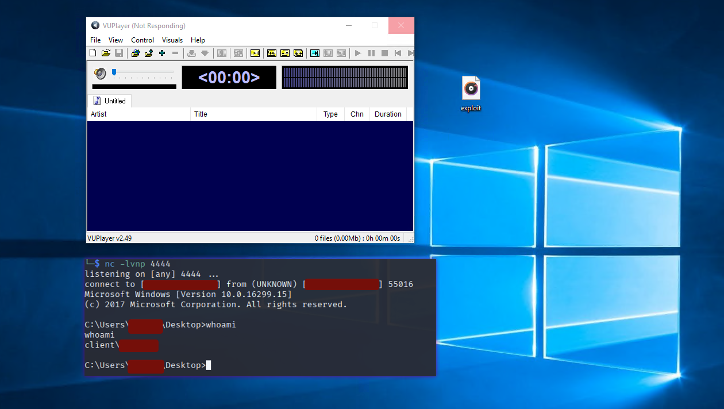Open the Visuals menu
Viewport: 724px width, 409px height.
click(x=172, y=40)
